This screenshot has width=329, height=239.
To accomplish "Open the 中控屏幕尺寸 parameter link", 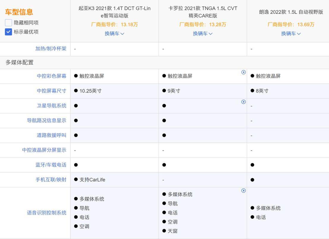I will 52,91.
